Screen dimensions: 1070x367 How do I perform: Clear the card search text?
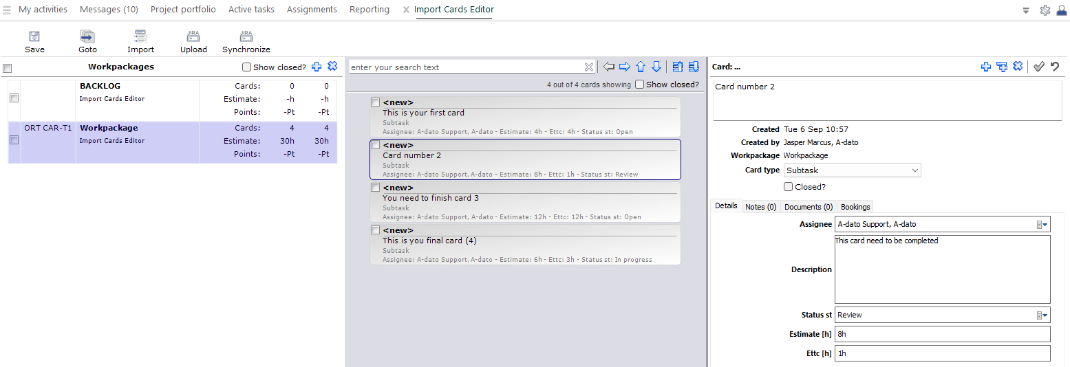(x=589, y=67)
